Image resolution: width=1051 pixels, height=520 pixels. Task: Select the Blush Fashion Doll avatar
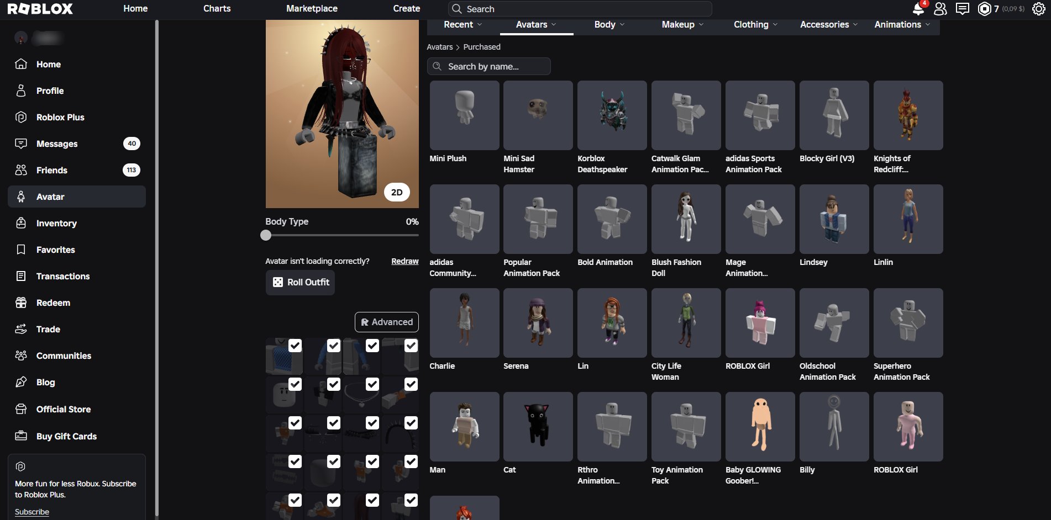(x=686, y=219)
